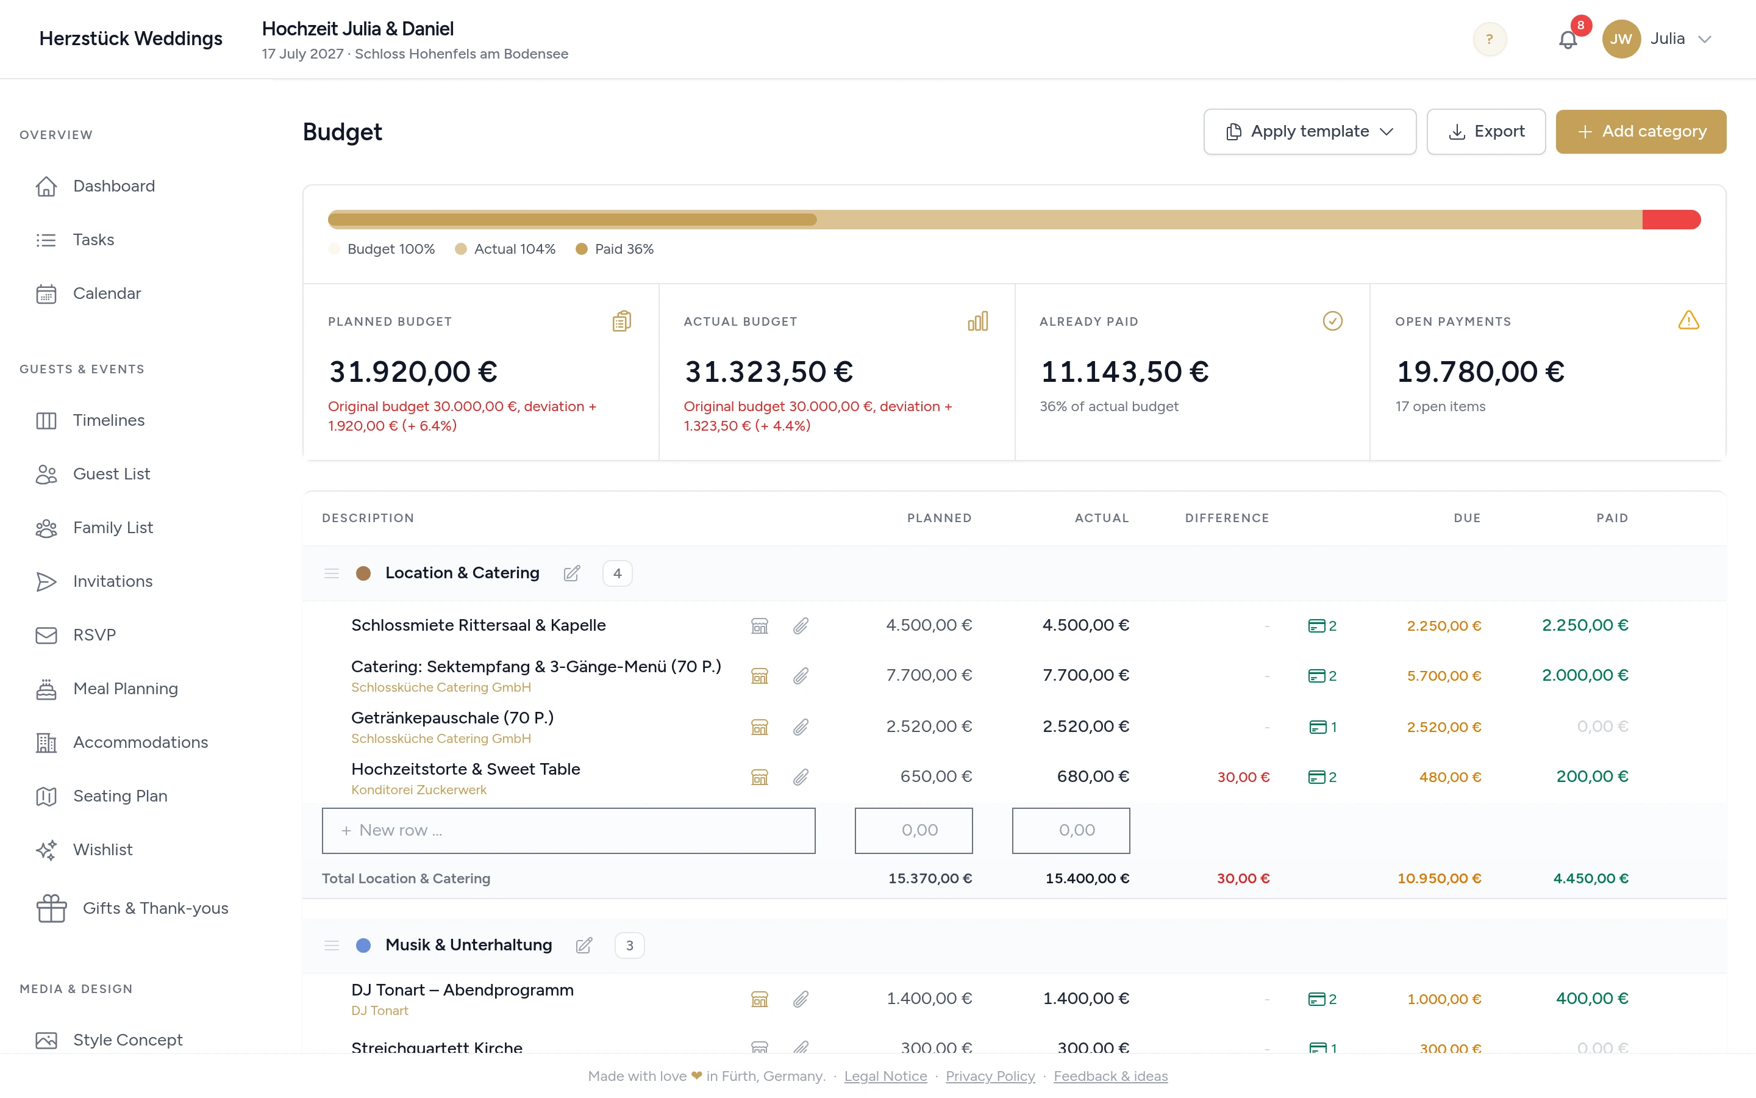Screen dimensions: 1756x1098
Task: Click the Actual Budget bar chart icon
Action: (x=977, y=321)
